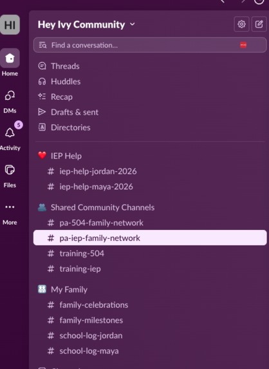Image resolution: width=269 pixels, height=369 pixels.
Task: Open channel iep-help-jordan-2026
Action: 150,171
